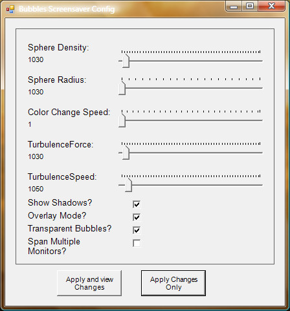Viewport: 290px width, 311px height.
Task: Click the Color Change Speed slider thumb
Action: click(x=122, y=120)
